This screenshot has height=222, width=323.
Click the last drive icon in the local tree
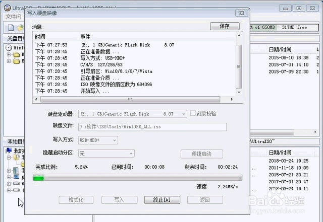tap(17, 190)
